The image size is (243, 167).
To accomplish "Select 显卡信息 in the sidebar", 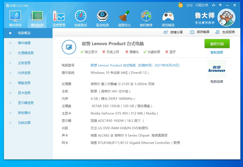I will 28,93.
